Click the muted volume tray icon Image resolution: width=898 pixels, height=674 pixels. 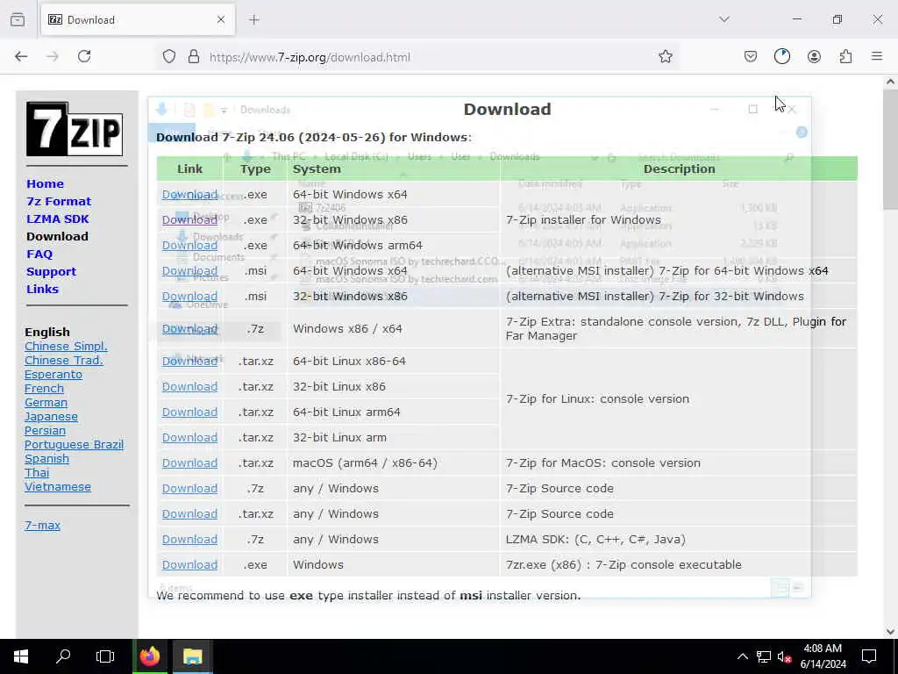pyautogui.click(x=784, y=656)
